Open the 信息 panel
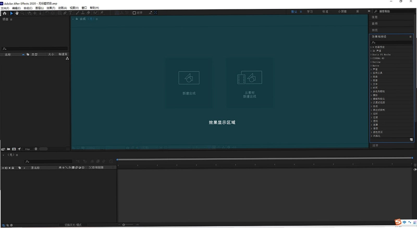The width and height of the screenshot is (417, 228). [375, 17]
